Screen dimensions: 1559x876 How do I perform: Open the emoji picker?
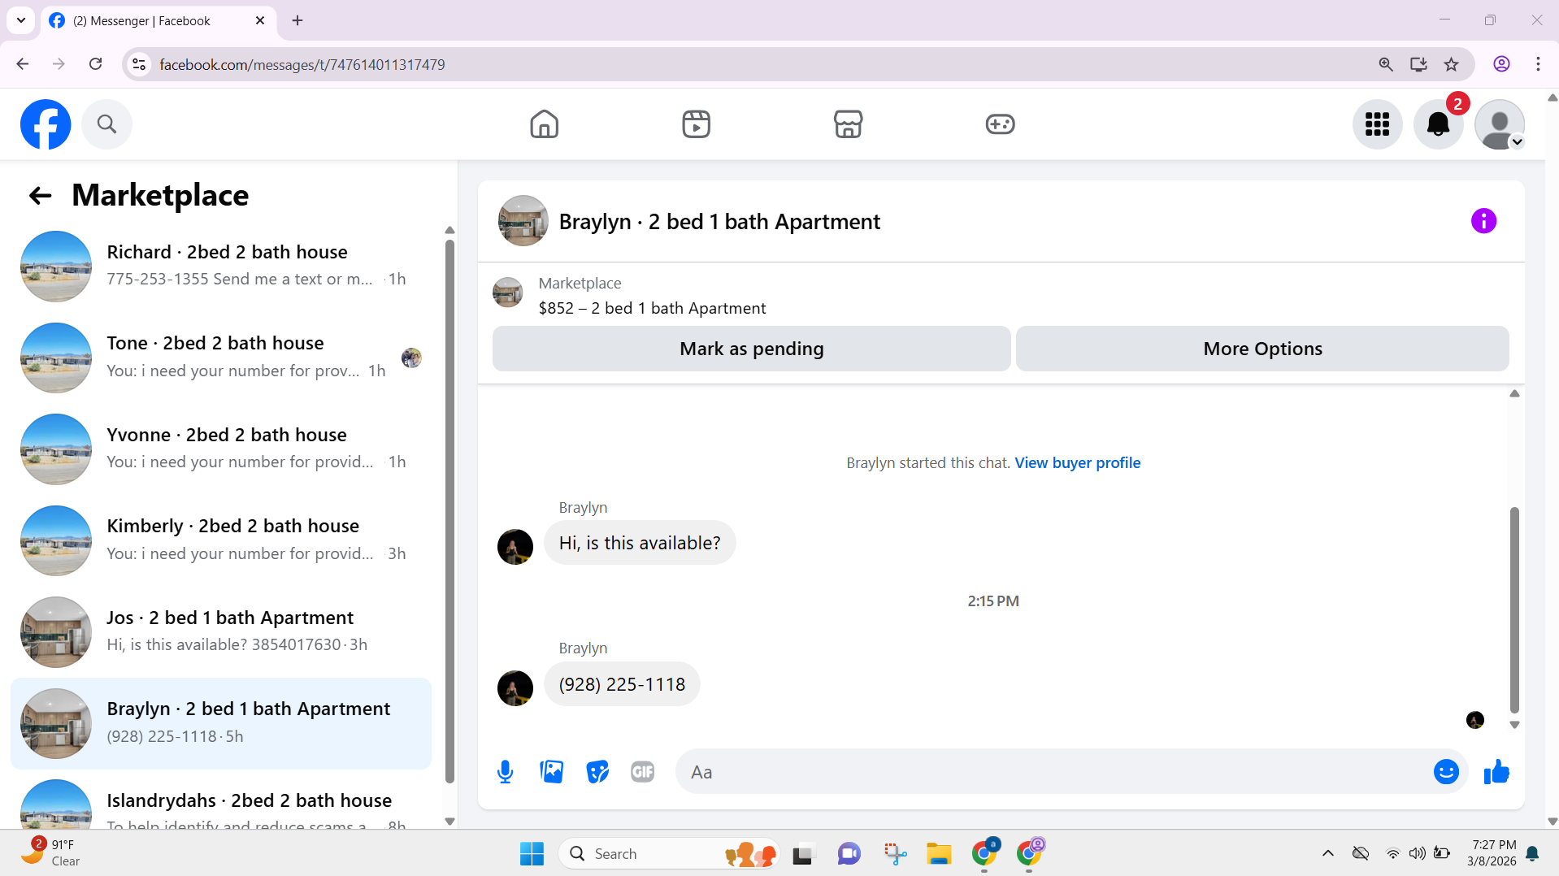point(1446,772)
